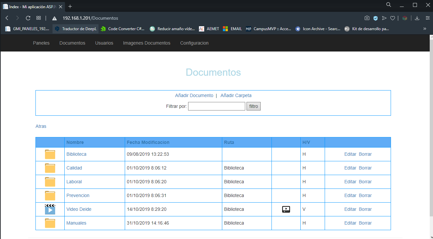Open browser easy setup sliders icon

point(427,18)
